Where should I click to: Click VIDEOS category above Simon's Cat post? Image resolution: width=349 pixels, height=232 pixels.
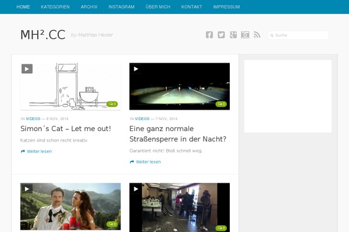tap(33, 119)
